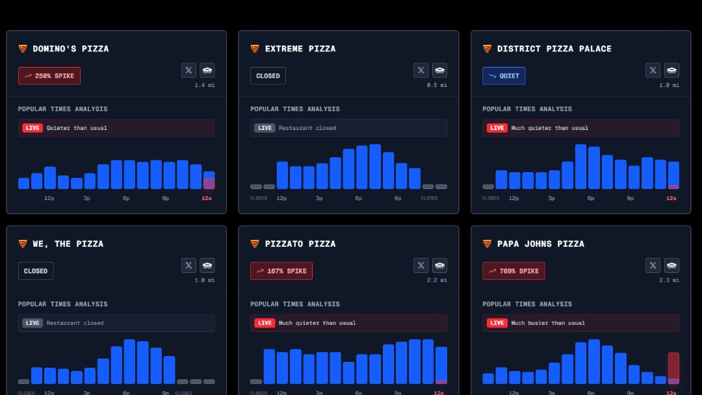Click the CLOSED badge on We, The Pizza card
Viewport: 702px width, 395px height.
pyautogui.click(x=36, y=271)
